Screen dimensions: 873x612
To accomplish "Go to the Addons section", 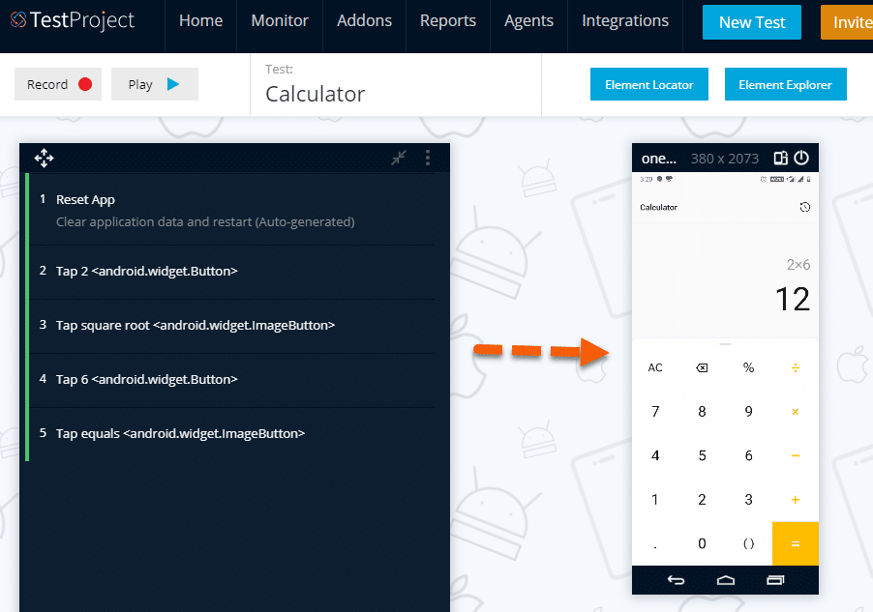I will (x=364, y=20).
